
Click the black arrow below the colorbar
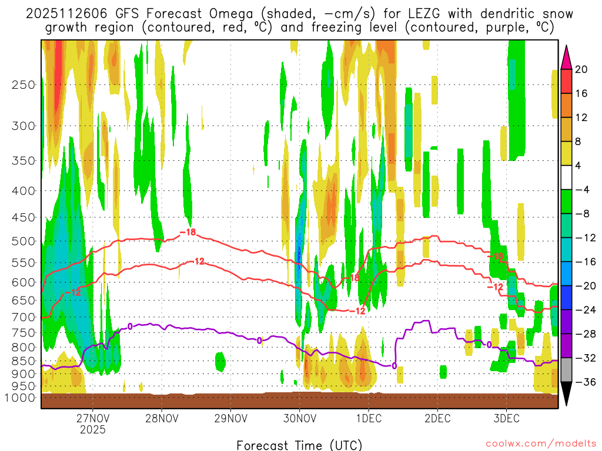(567, 394)
